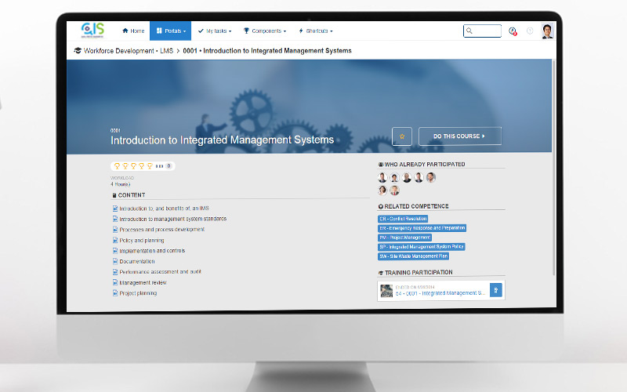Screen dimensions: 627x392
Task: Select the Conflict Resolution competence tag
Action: [403, 219]
